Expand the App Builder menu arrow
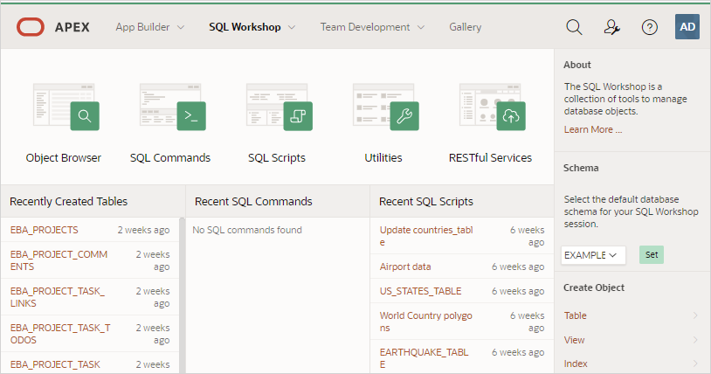This screenshot has width=711, height=374. (181, 27)
